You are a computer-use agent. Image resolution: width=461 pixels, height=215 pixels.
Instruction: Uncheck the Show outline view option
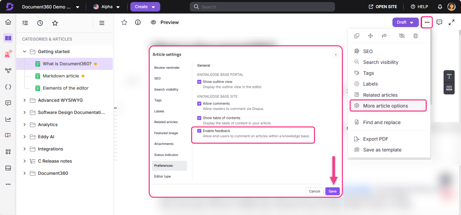tap(199, 81)
